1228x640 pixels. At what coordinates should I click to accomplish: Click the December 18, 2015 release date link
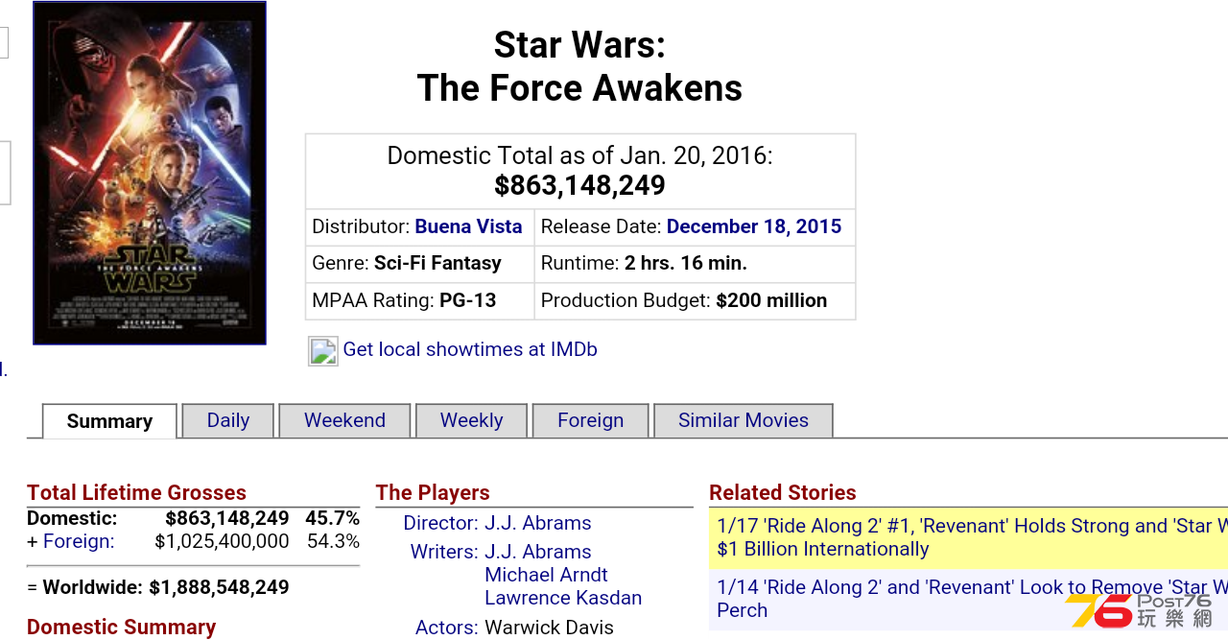tap(754, 226)
